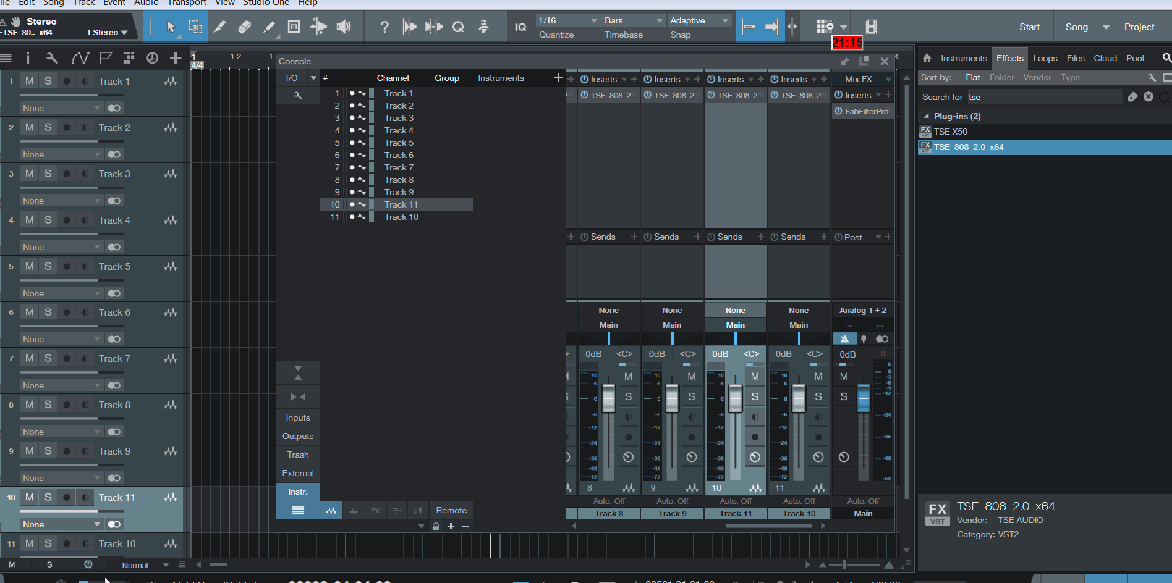Activate the Mute tool
The height and width of the screenshot is (583, 1172).
tap(294, 27)
